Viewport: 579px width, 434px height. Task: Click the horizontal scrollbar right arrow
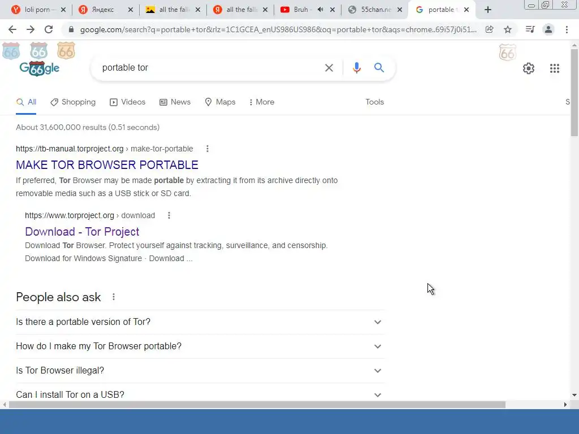pyautogui.click(x=565, y=405)
